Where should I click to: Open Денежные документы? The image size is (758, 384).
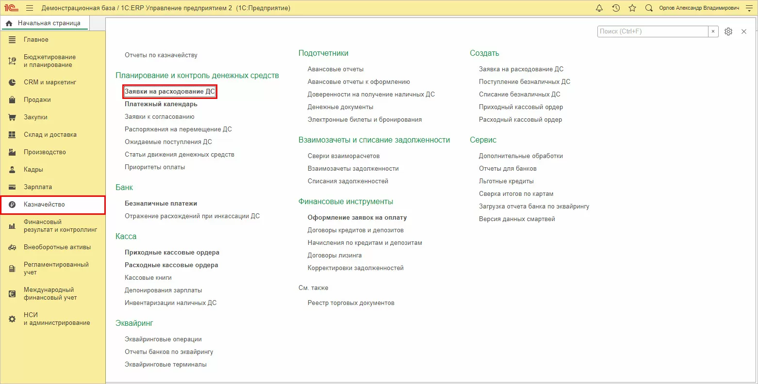341,107
